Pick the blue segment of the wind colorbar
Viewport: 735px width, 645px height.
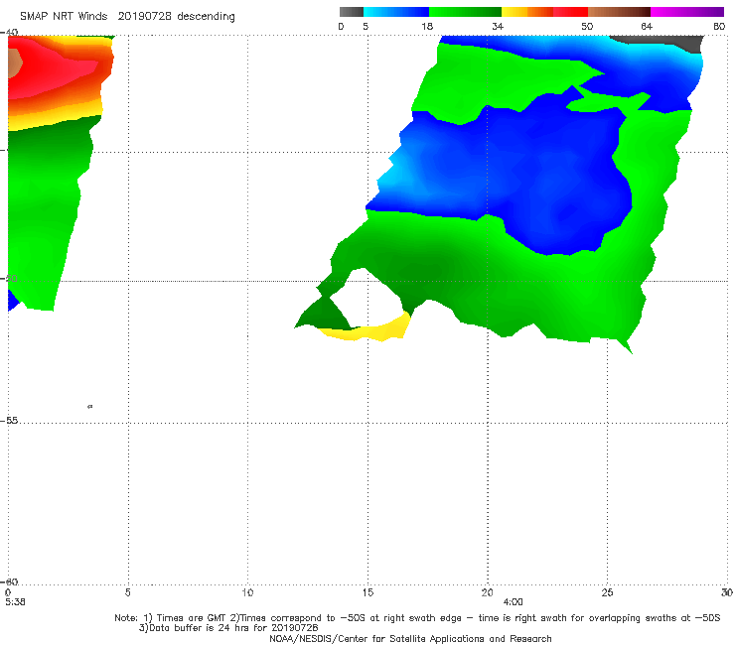click(396, 12)
